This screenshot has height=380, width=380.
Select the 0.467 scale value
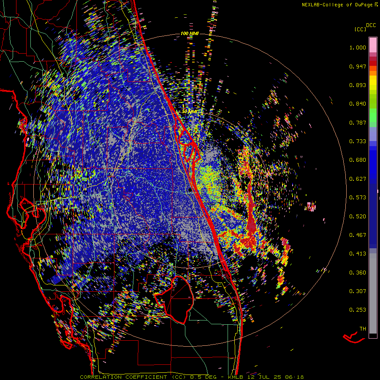[x=358, y=235]
